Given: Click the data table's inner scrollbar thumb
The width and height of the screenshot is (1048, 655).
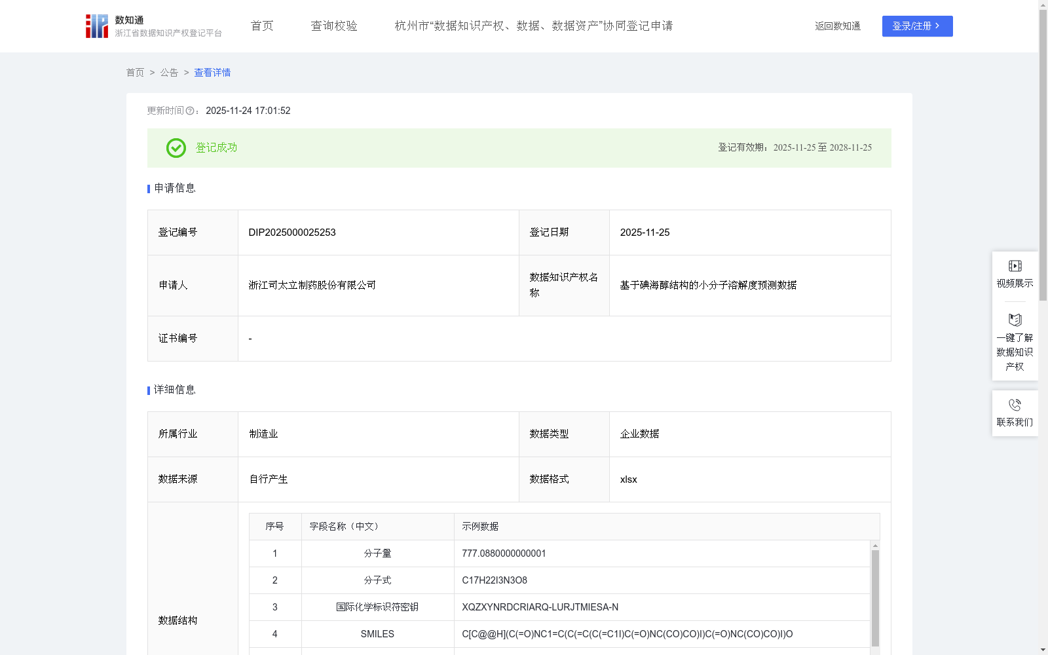Looking at the screenshot, I should coord(875,598).
